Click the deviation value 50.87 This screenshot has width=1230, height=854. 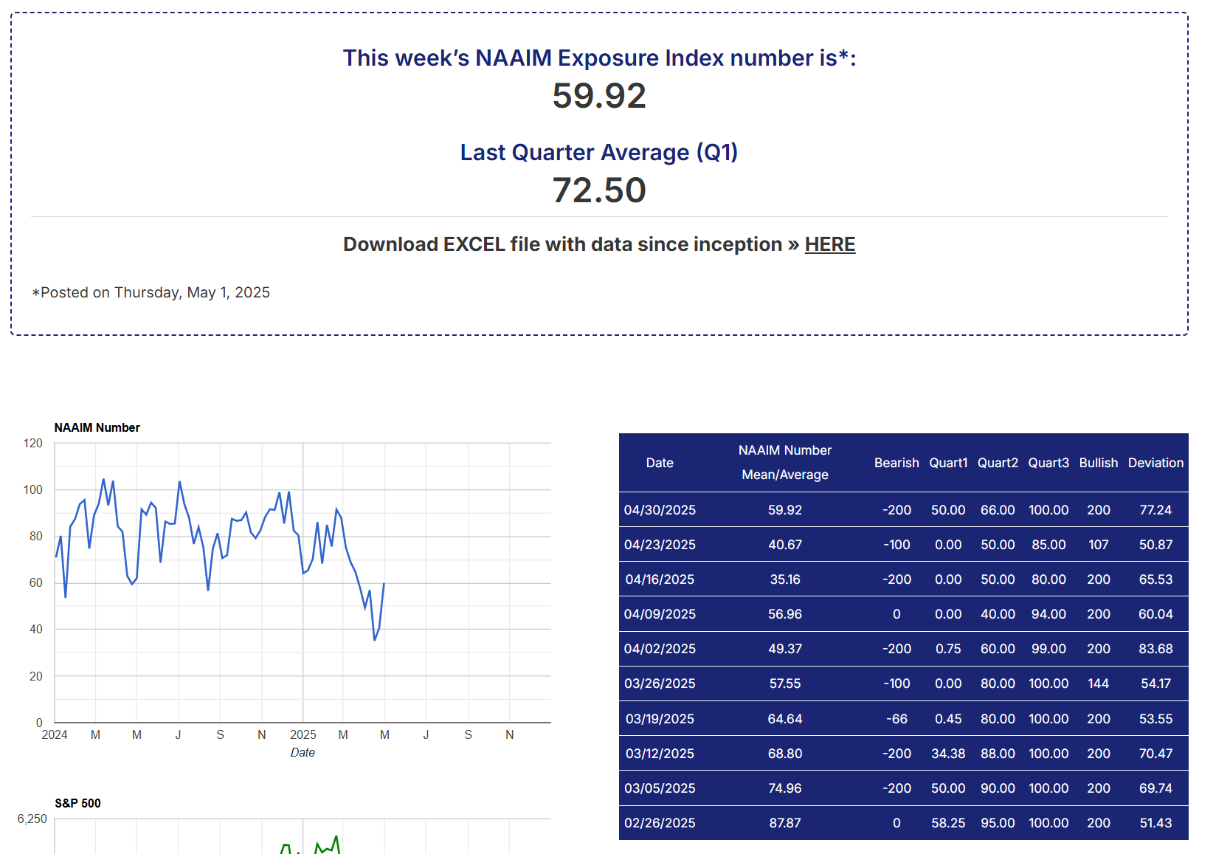tap(1155, 545)
